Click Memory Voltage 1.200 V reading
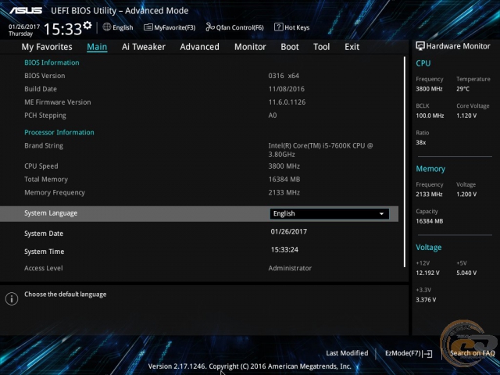 pos(466,195)
